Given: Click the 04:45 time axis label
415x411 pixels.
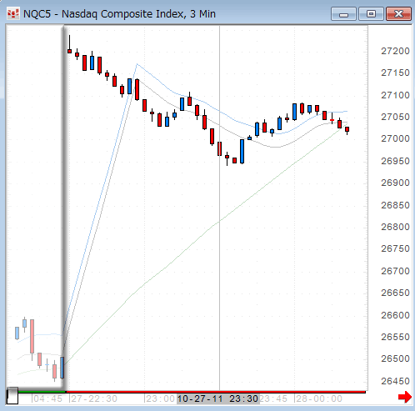Looking at the screenshot, I should tap(47, 399).
